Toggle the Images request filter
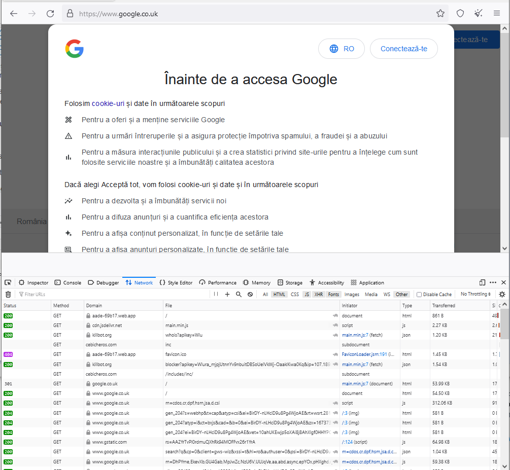This screenshot has height=470, width=510. pyautogui.click(x=352, y=295)
